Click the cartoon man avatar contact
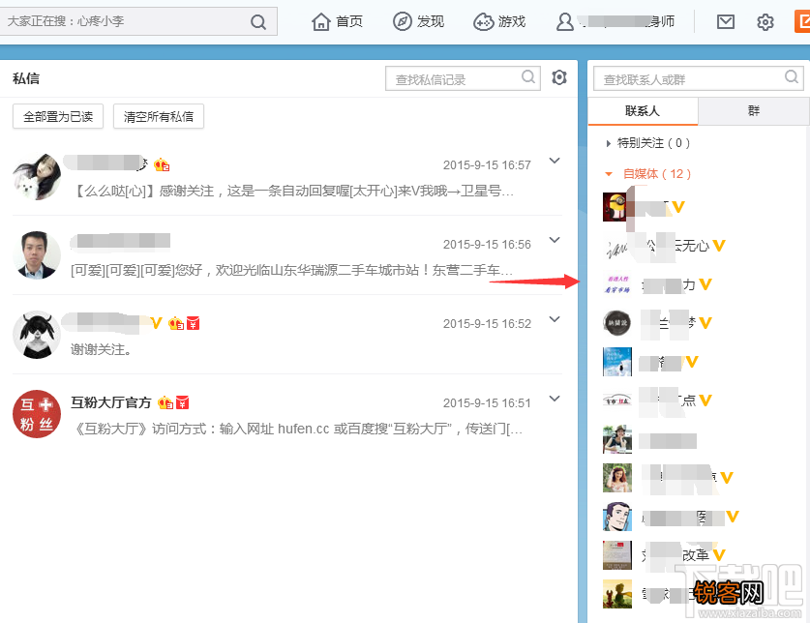Screen dimensions: 810x623 616,517
